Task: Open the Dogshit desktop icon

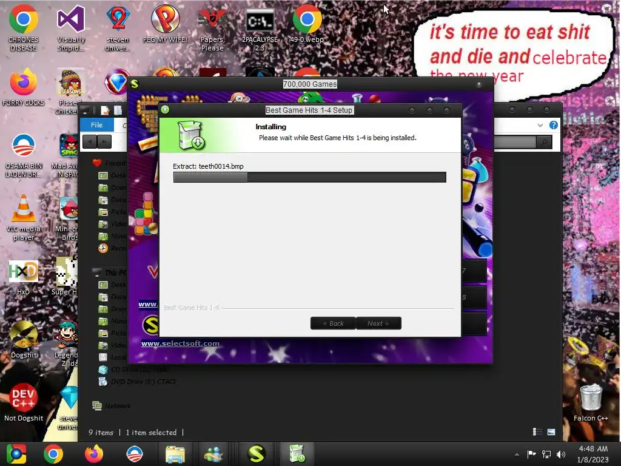Action: click(x=24, y=339)
